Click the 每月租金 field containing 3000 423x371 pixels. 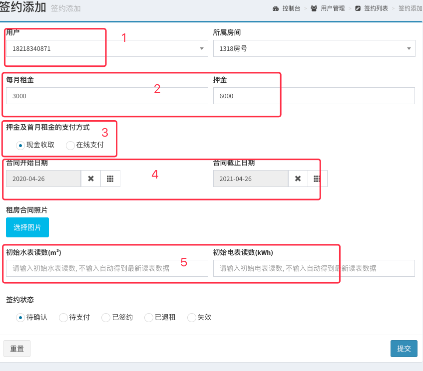pos(107,96)
